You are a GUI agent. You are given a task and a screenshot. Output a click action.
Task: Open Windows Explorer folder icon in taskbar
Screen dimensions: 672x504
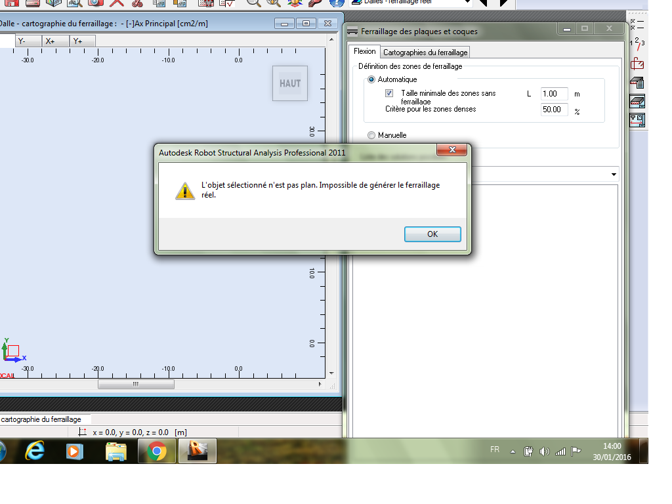(115, 451)
